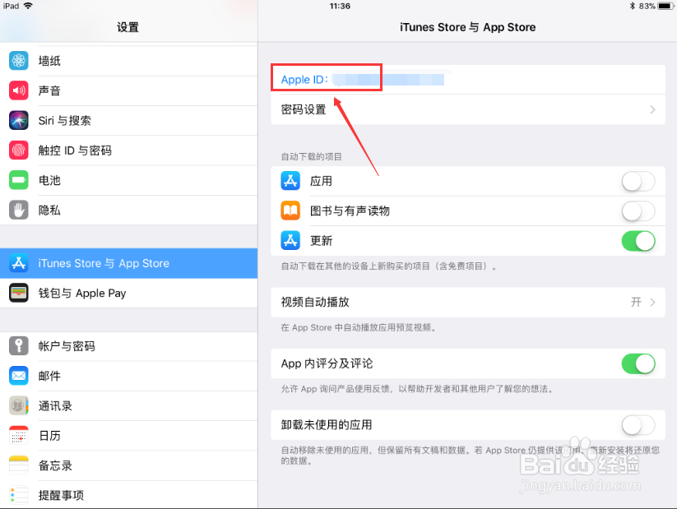Open 声音 settings in the sidebar
The height and width of the screenshot is (509, 677).
pos(128,90)
